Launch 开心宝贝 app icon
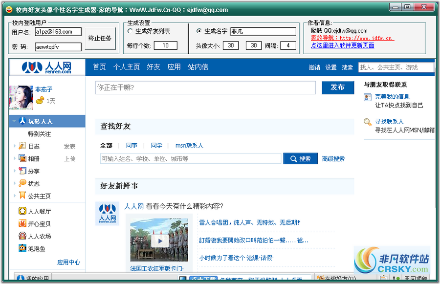The image size is (440, 284). point(22,223)
